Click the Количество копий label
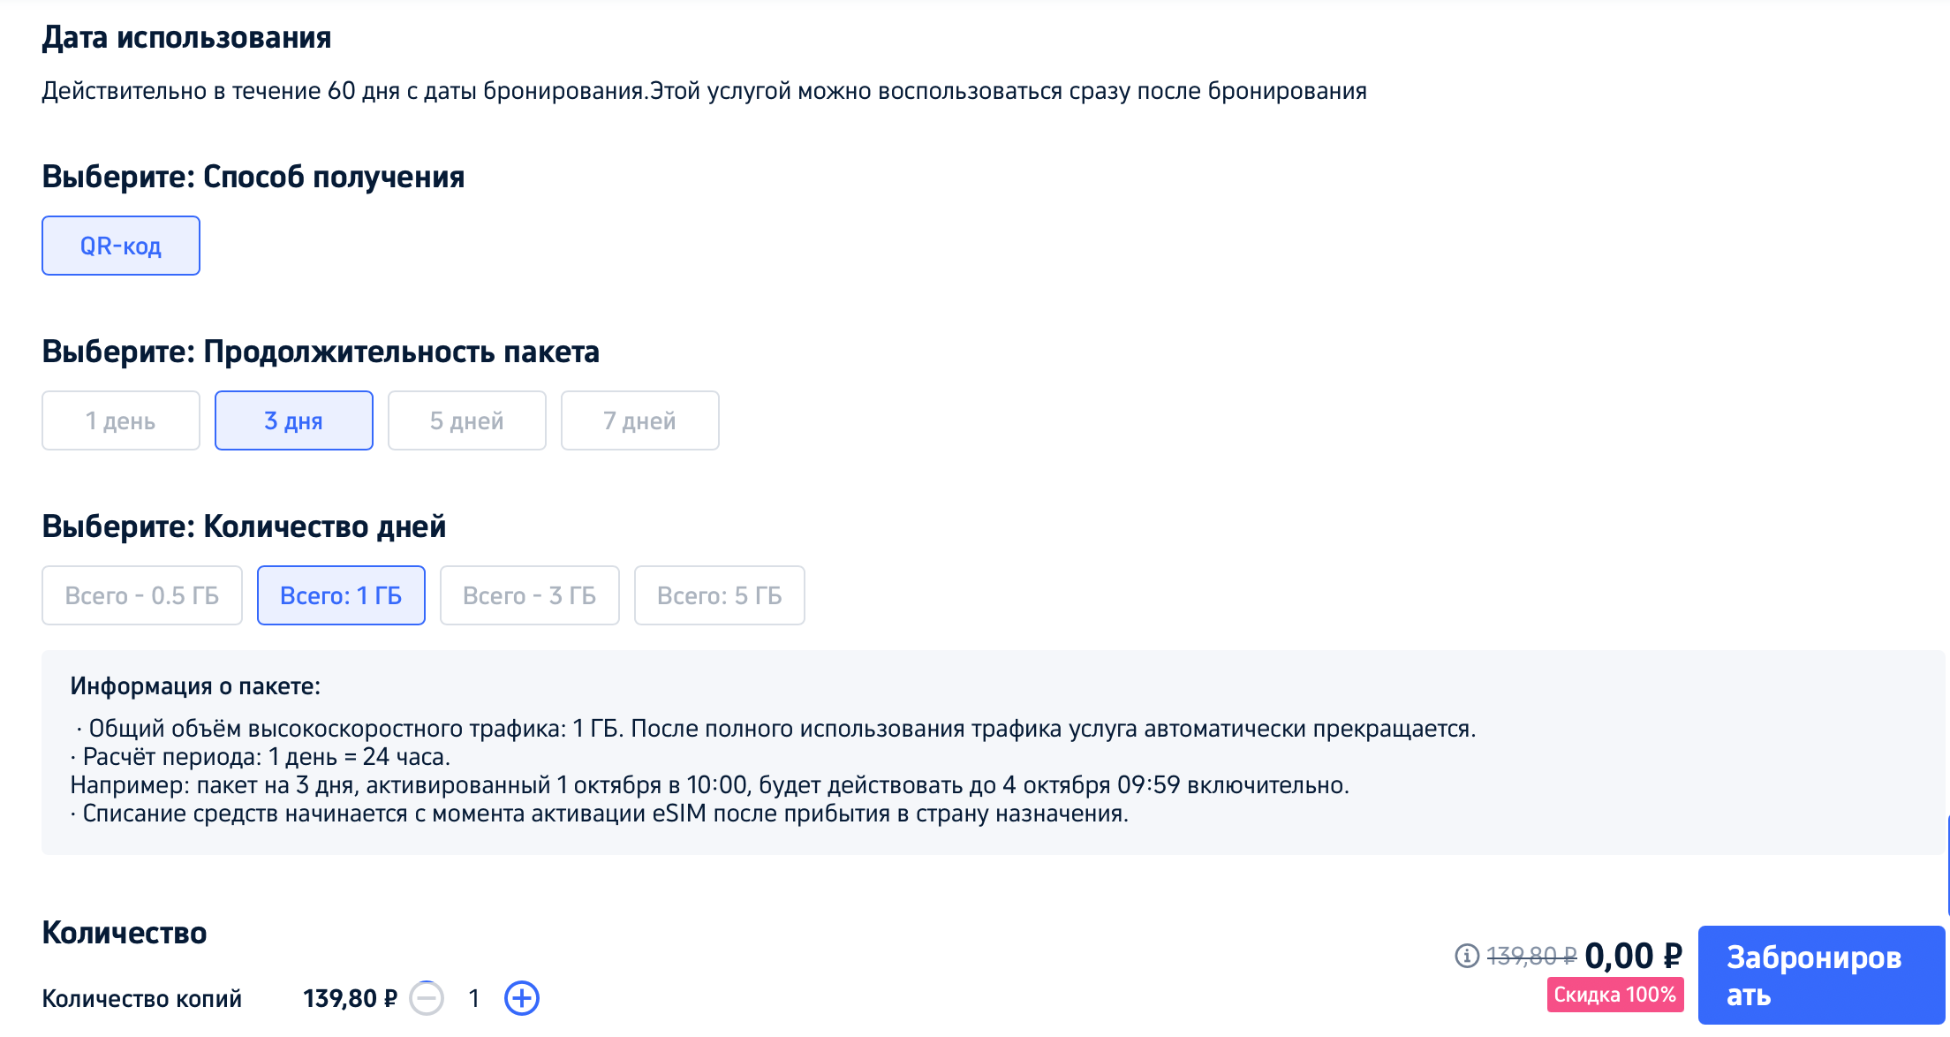This screenshot has width=1950, height=1037. pyautogui.click(x=142, y=998)
